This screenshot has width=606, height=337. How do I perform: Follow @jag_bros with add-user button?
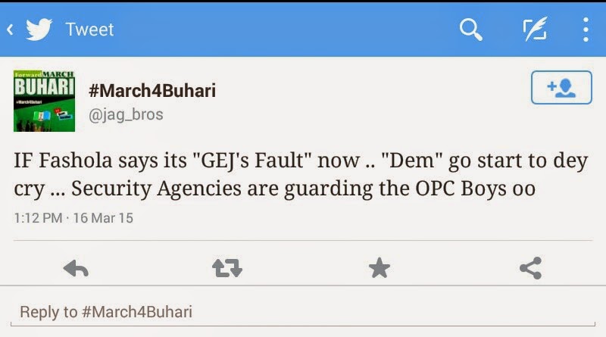561,89
